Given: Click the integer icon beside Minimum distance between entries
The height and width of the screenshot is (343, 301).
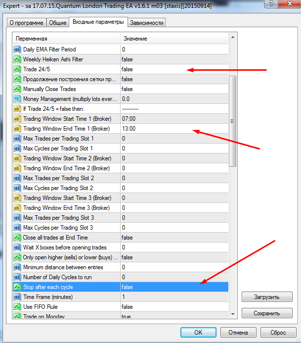Looking at the screenshot, I should (17, 267).
